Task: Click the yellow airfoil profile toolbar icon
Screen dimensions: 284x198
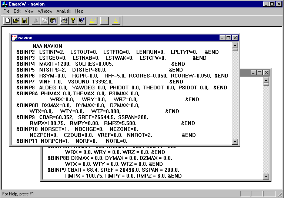Action: pyautogui.click(x=104, y=20)
